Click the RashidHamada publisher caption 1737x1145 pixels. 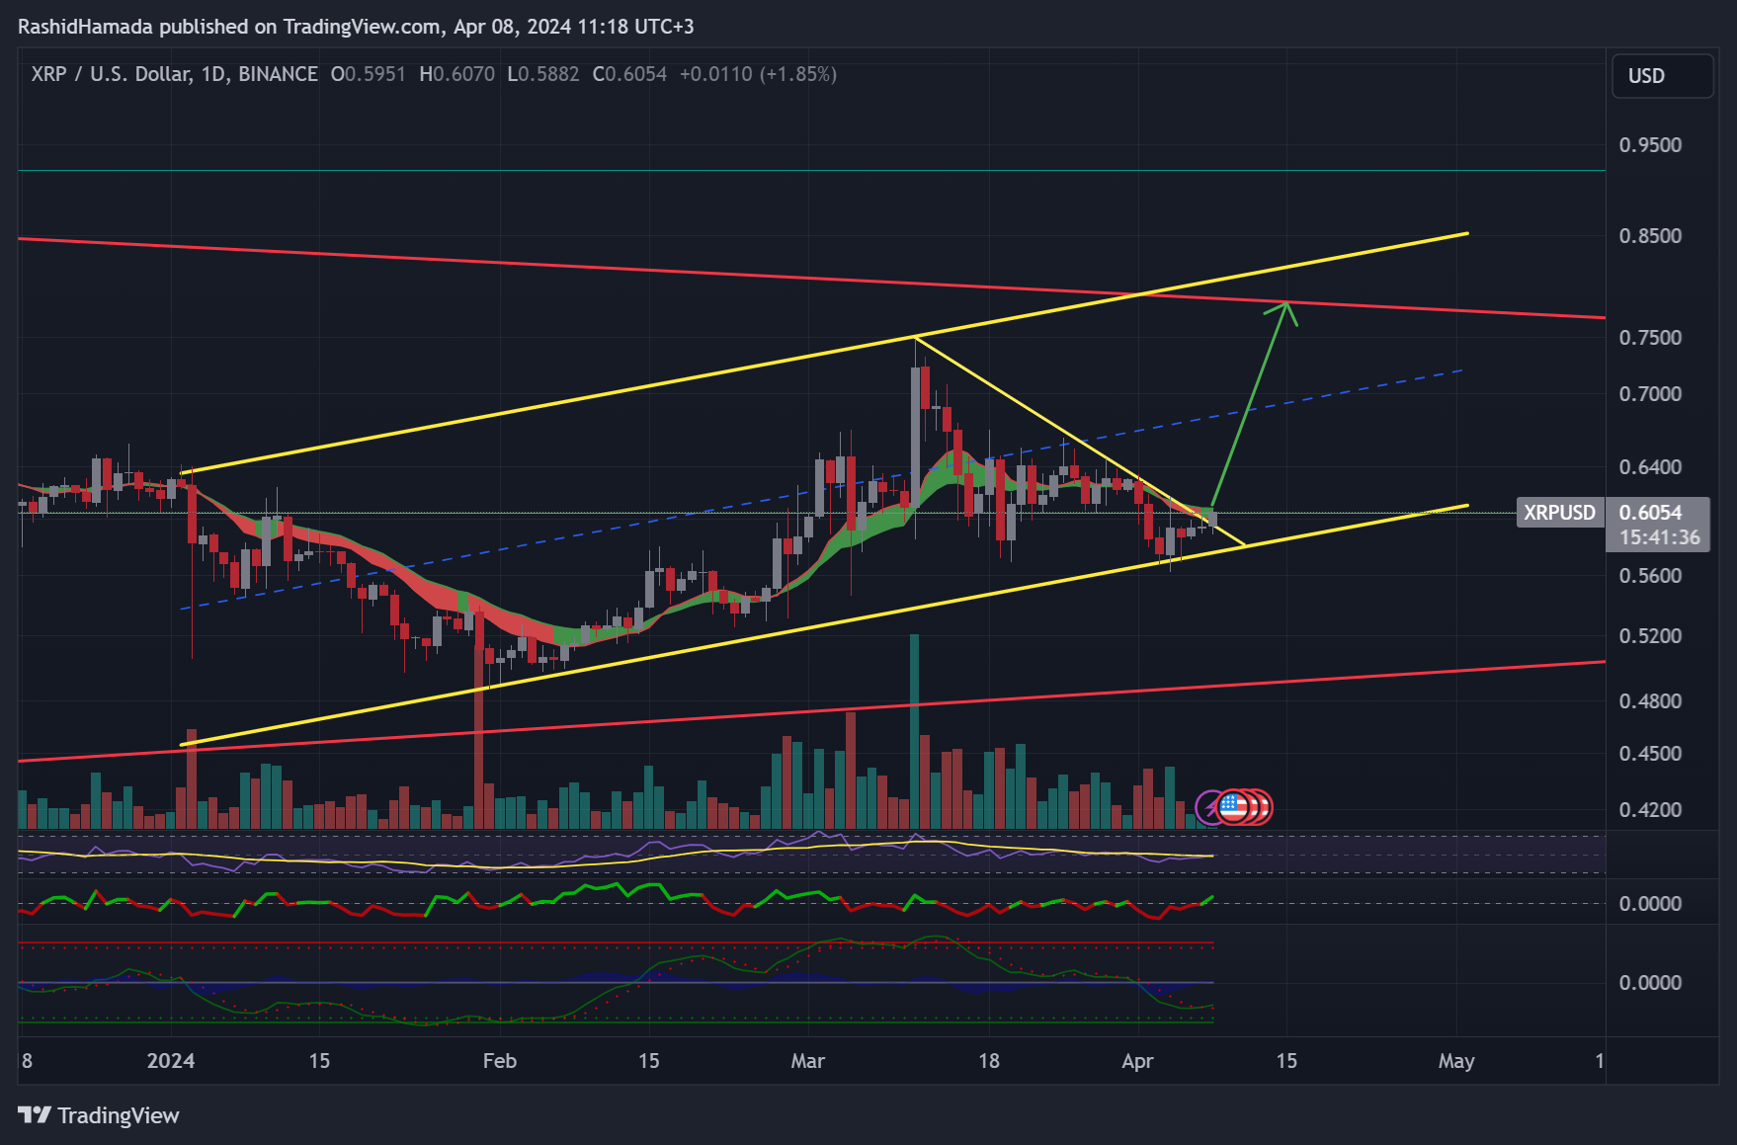point(356,27)
